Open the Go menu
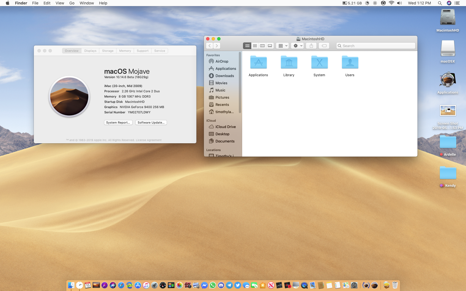This screenshot has height=291, width=466. [x=72, y=3]
